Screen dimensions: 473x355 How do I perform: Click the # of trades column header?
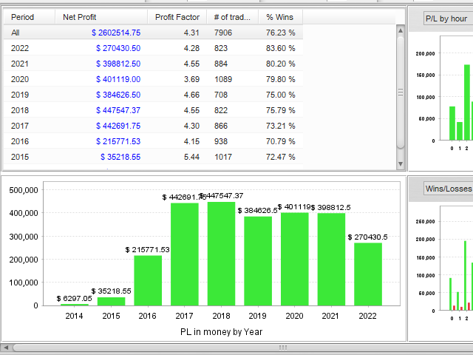tap(232, 17)
